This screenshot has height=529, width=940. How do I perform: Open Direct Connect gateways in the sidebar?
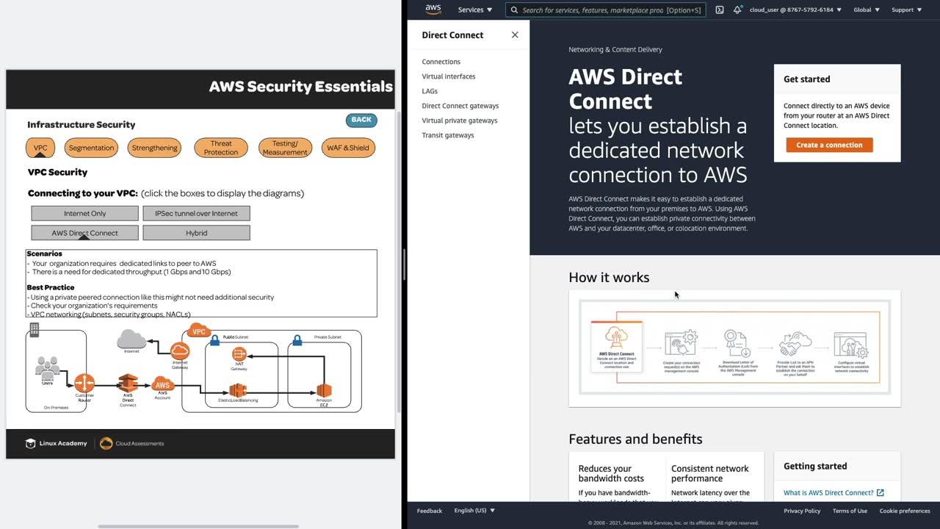[x=460, y=106]
